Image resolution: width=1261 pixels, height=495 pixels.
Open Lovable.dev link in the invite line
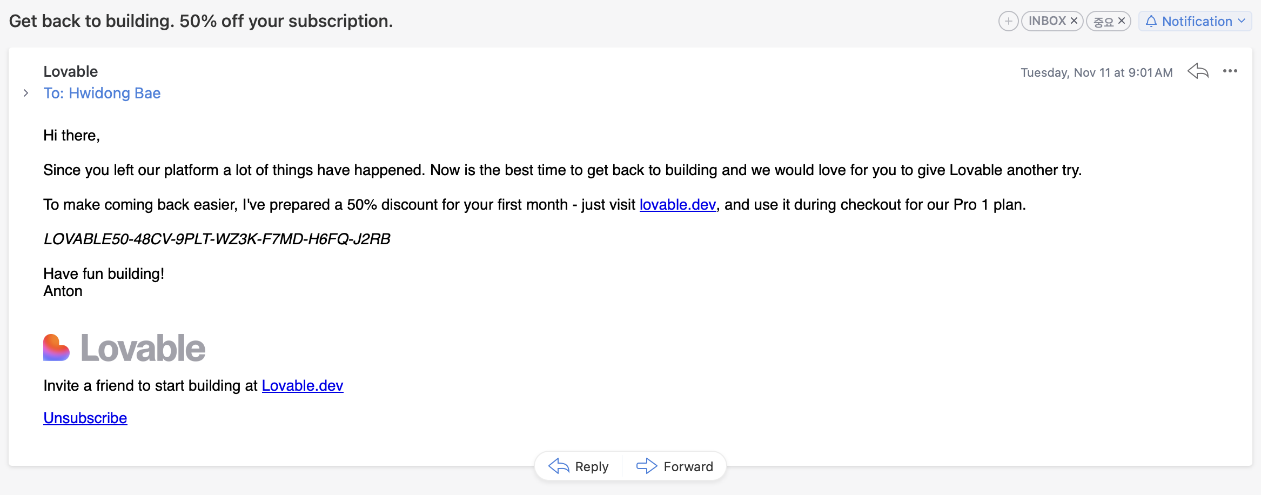tap(303, 386)
